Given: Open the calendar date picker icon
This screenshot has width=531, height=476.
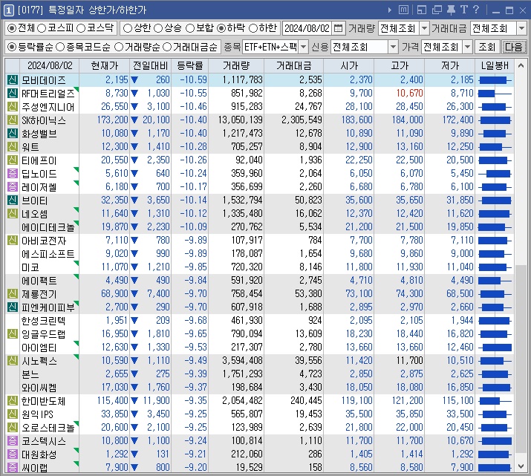Looking at the screenshot, I should (338, 28).
